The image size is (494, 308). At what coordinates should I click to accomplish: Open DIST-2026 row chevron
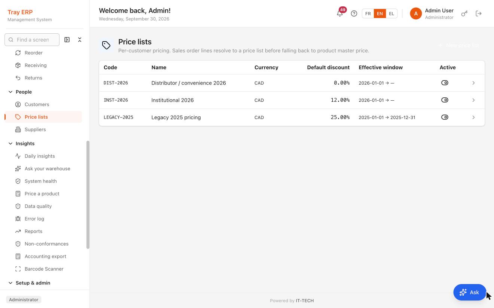[473, 83]
